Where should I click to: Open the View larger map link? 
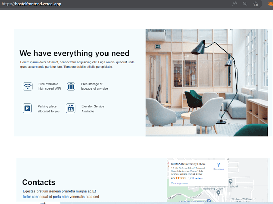coord(179,183)
